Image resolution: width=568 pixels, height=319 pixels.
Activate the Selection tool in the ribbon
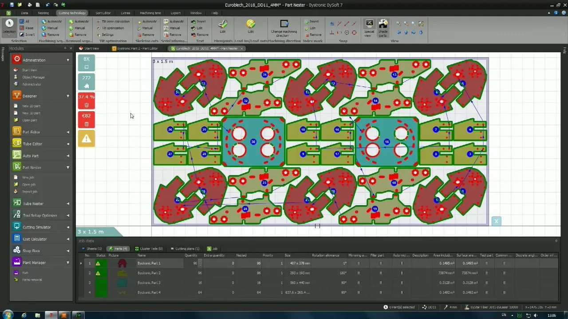9,27
